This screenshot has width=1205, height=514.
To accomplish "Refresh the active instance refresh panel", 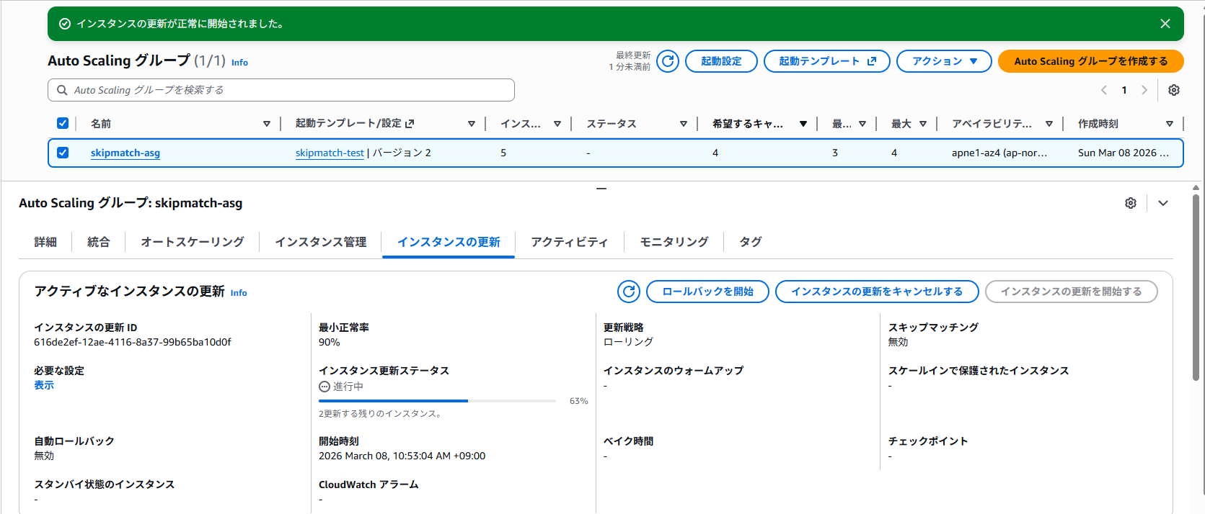I will (629, 292).
